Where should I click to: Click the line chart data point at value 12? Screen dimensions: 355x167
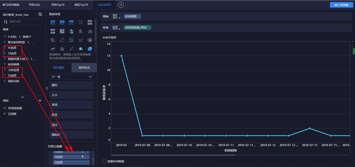tap(121, 56)
